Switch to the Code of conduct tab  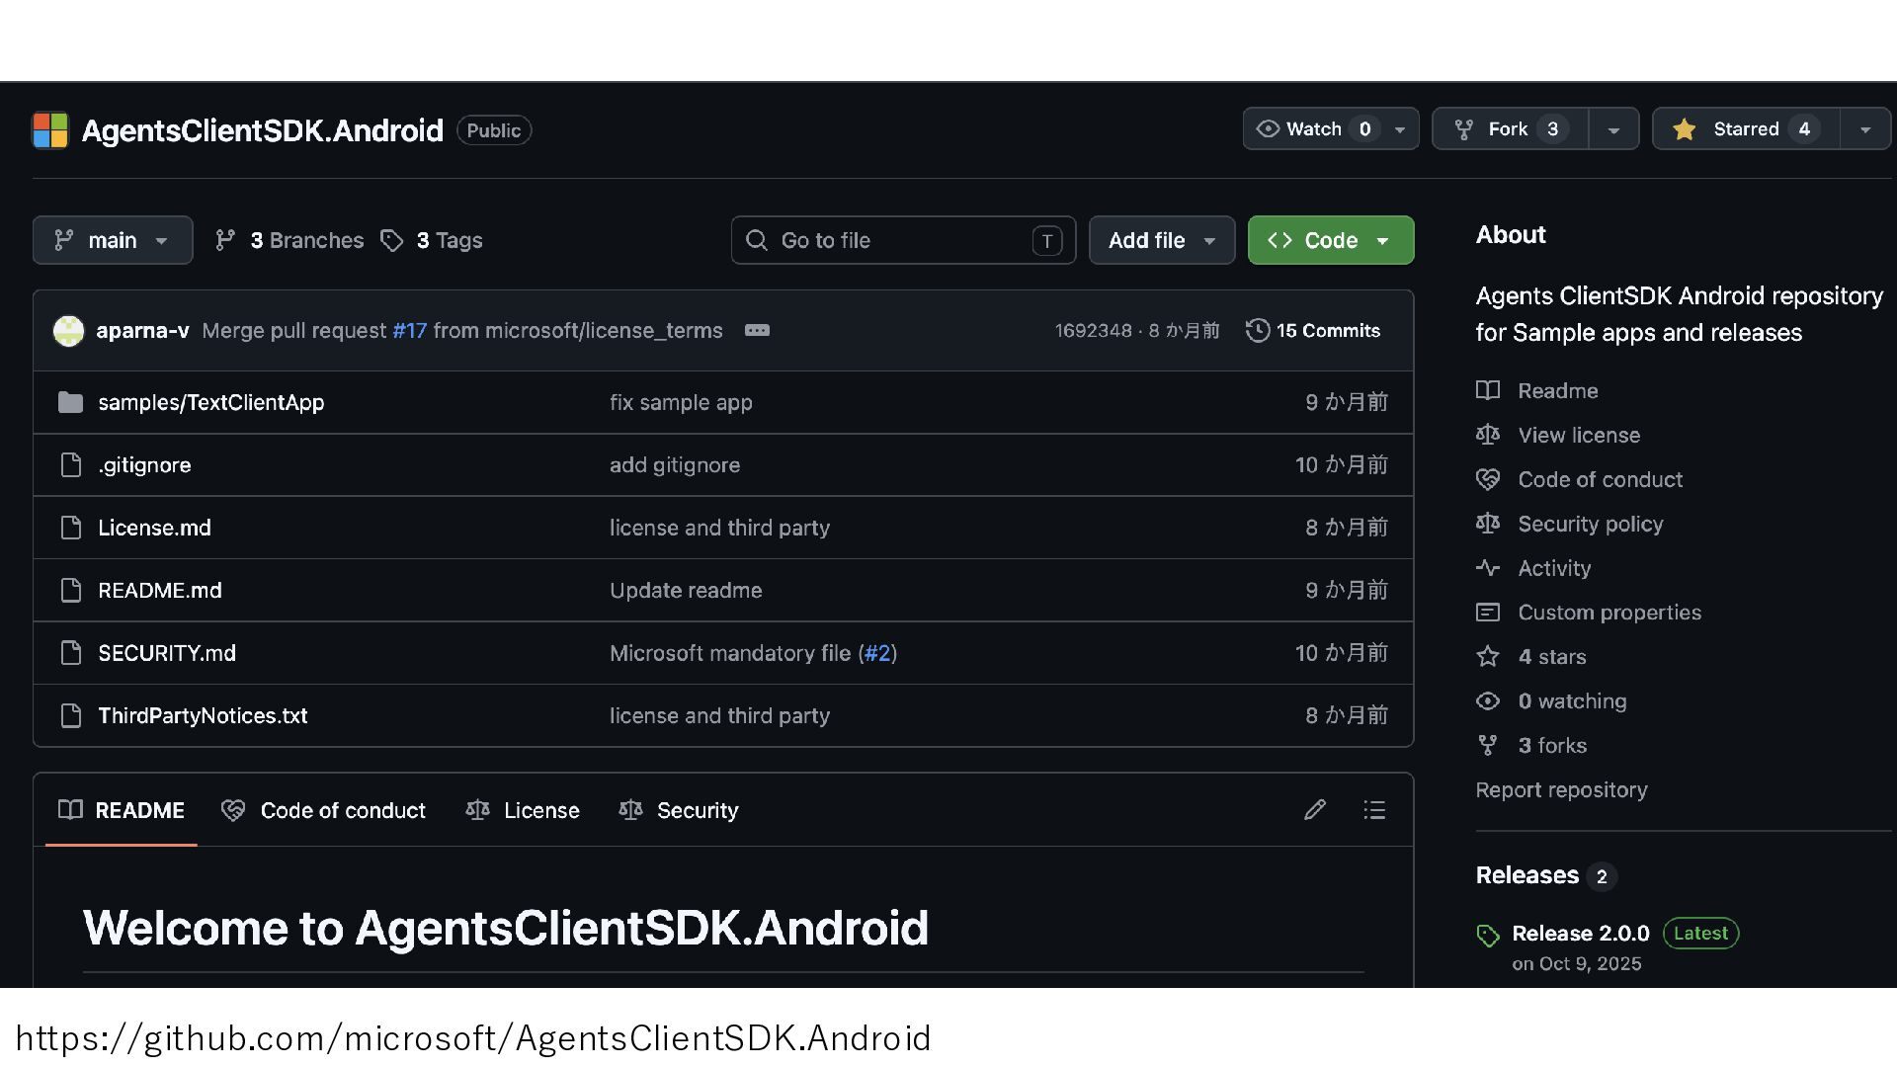(324, 810)
